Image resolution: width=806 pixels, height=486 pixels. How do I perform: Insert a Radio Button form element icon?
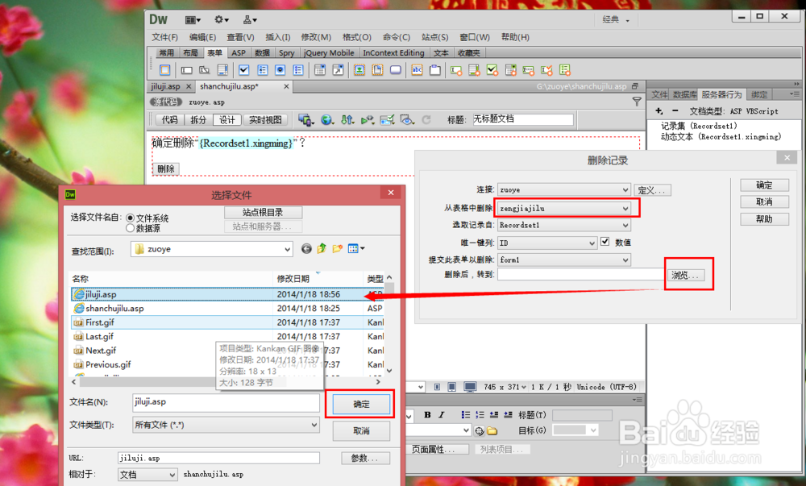(x=280, y=70)
